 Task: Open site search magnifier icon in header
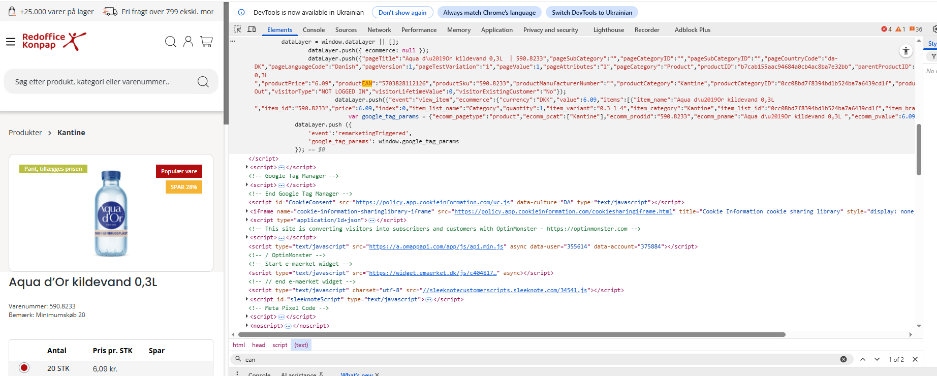(171, 42)
